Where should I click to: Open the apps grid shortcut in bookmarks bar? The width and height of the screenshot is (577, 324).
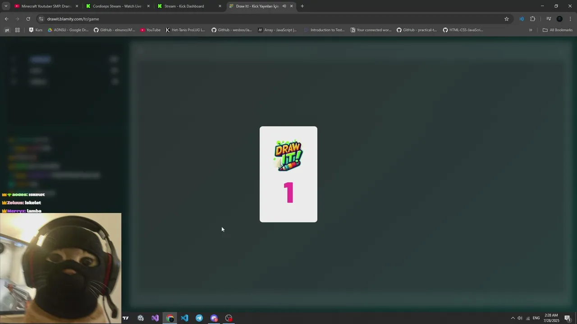pos(17,30)
